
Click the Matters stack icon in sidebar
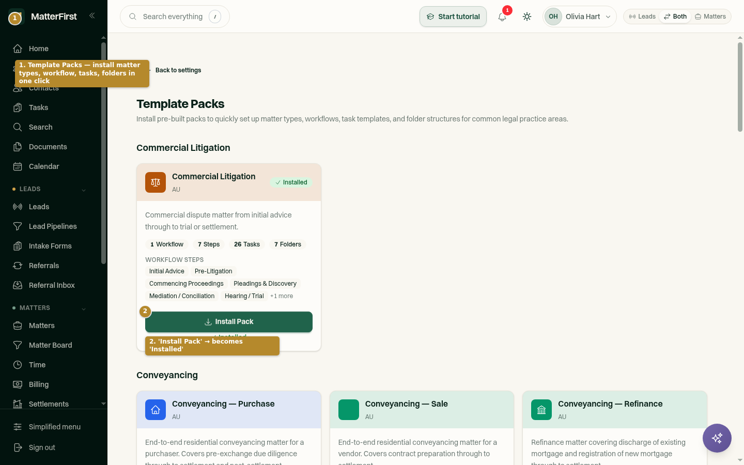point(18,326)
